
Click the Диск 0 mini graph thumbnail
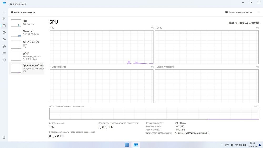[16, 44]
